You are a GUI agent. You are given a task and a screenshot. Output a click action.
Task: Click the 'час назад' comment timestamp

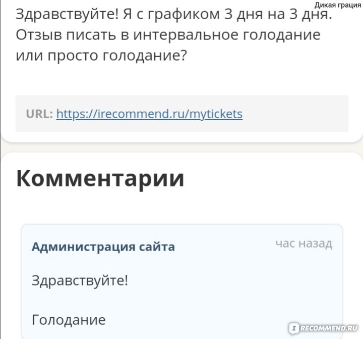tap(304, 244)
